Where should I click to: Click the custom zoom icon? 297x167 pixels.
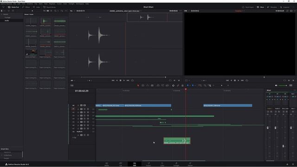pyautogui.click(x=209, y=85)
